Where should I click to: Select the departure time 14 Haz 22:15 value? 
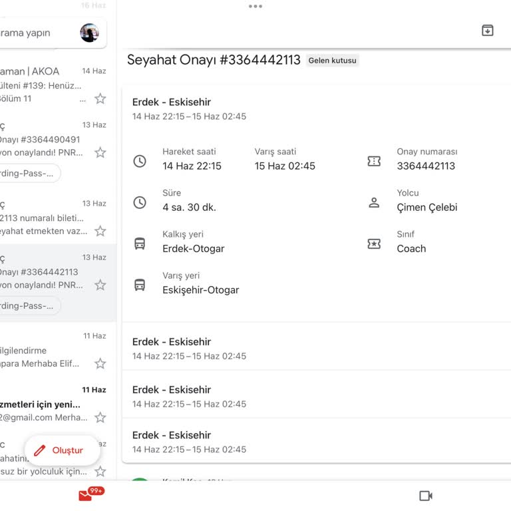pyautogui.click(x=192, y=166)
